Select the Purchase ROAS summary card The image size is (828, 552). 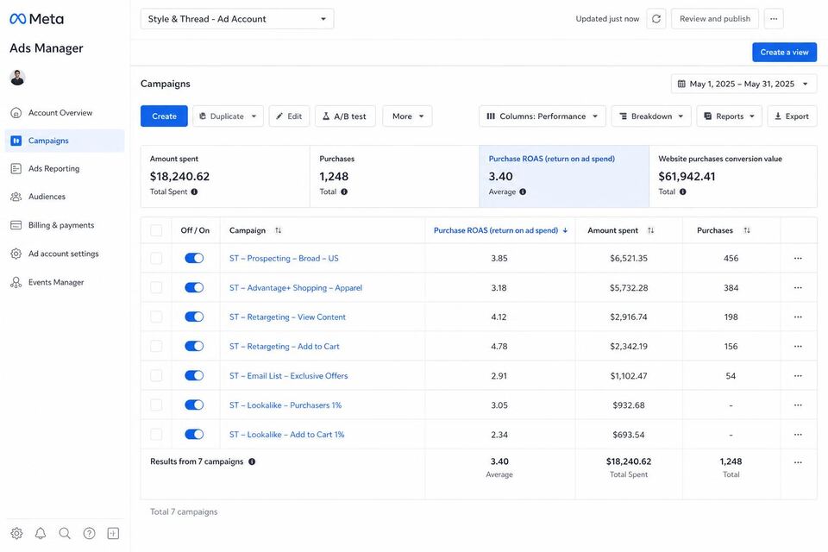[x=564, y=177]
